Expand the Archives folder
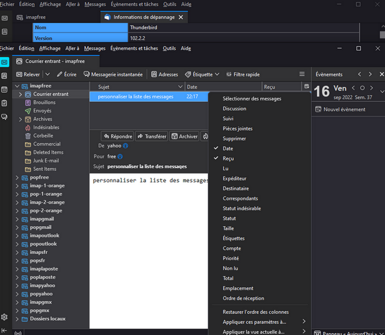 (x=21, y=119)
